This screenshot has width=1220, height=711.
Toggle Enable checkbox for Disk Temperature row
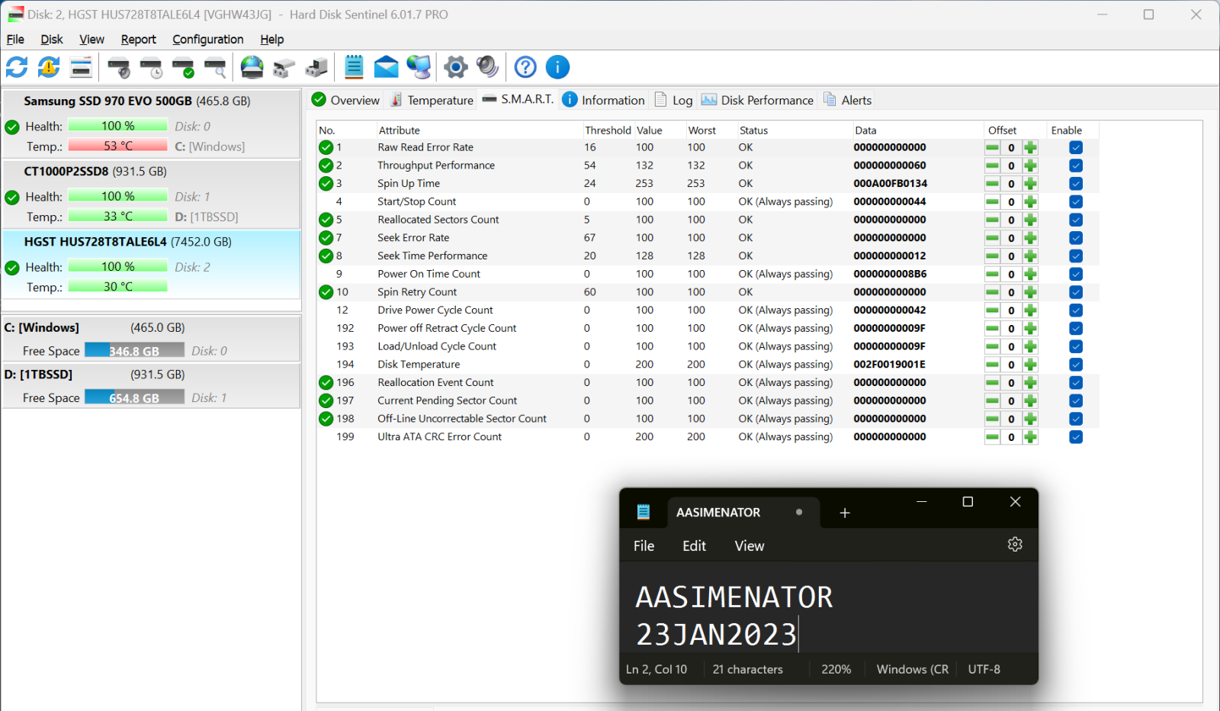pyautogui.click(x=1075, y=365)
